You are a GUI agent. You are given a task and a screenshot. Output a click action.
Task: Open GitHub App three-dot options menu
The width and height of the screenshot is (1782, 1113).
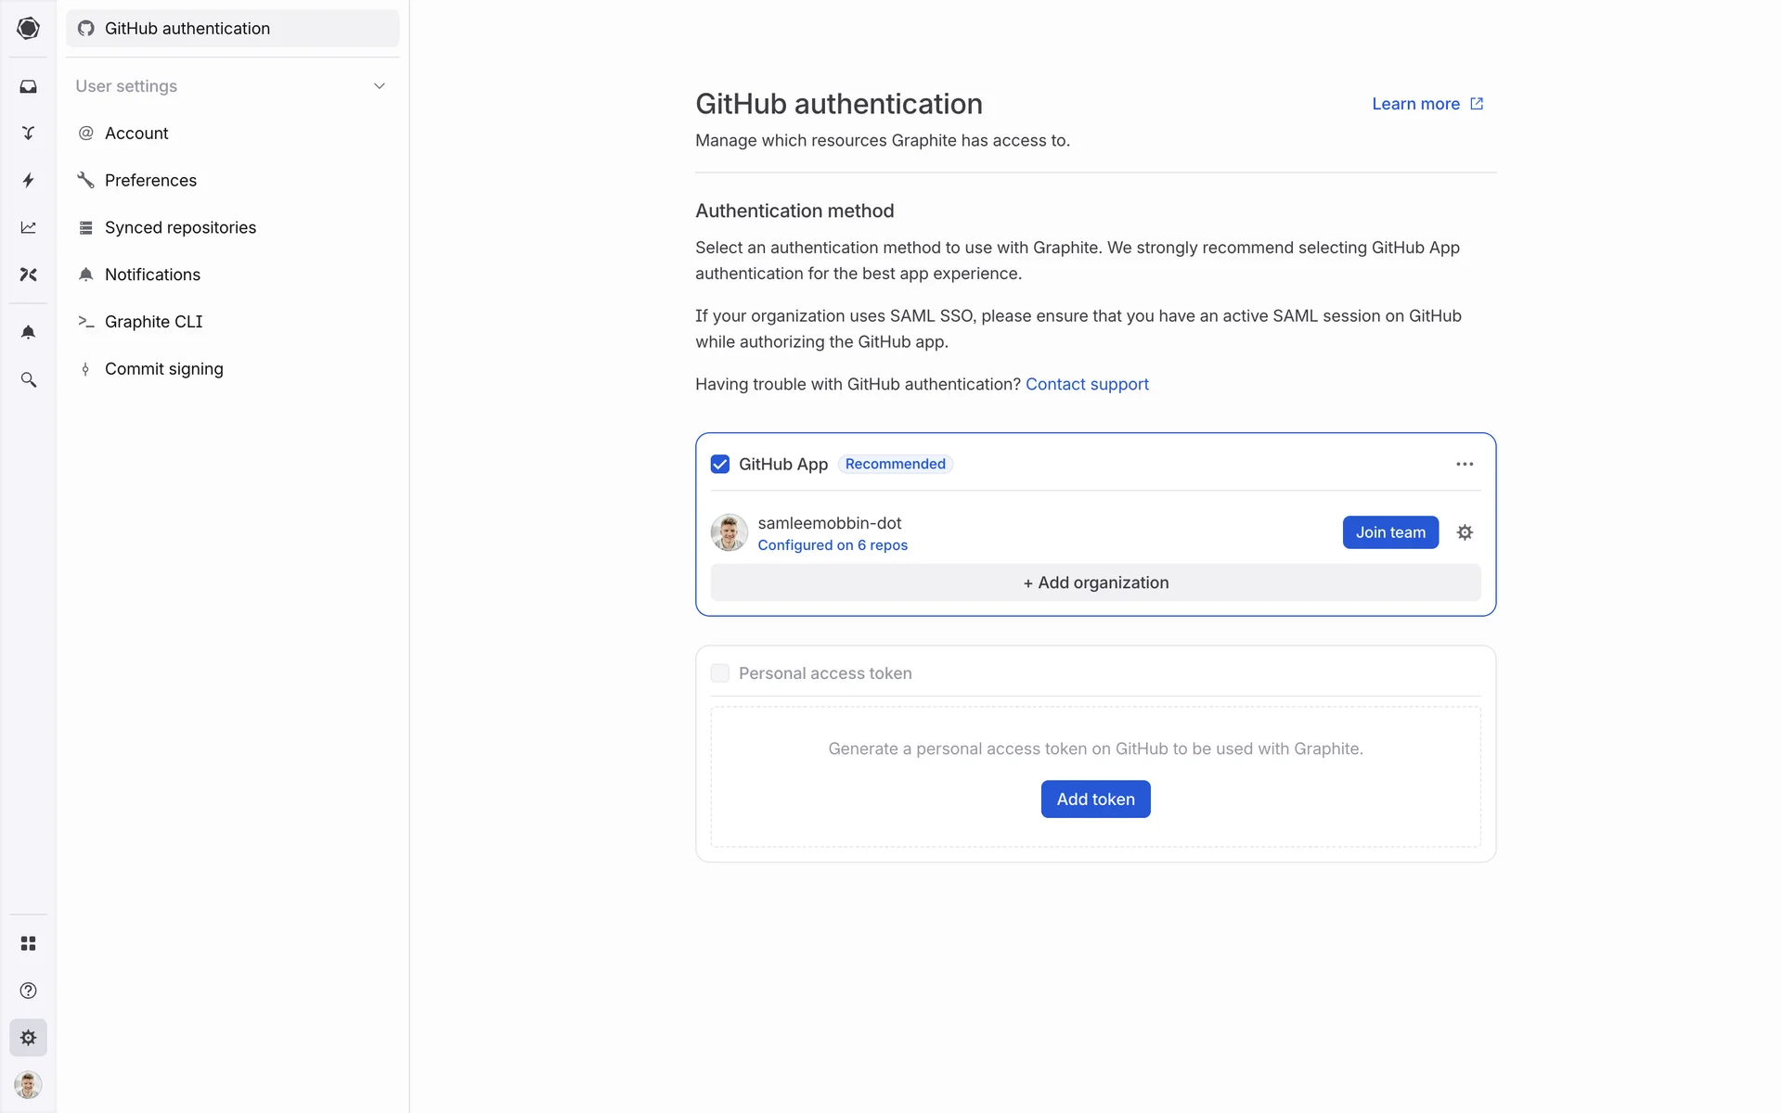1465,464
